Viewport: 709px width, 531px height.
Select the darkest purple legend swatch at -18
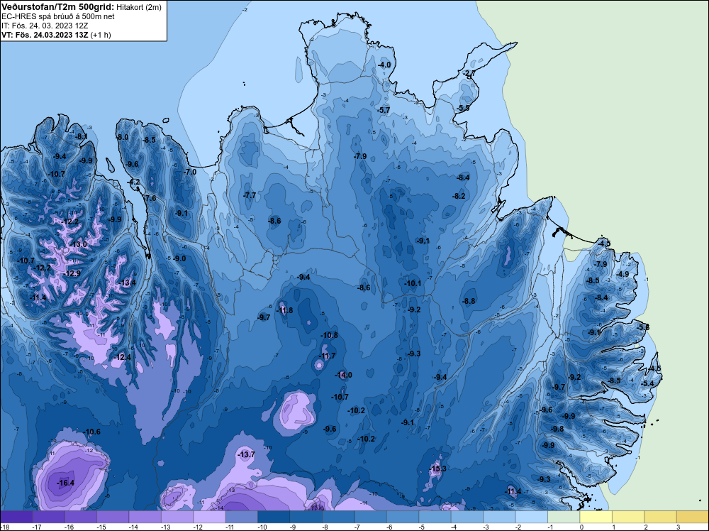16,517
